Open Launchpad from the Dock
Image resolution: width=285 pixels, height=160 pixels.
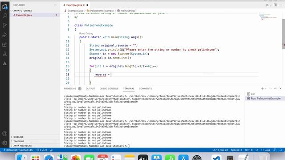coord(35,157)
